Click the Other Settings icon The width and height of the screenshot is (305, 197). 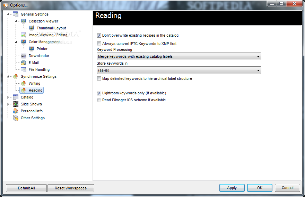(15, 118)
